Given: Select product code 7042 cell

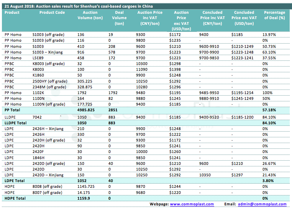Looking at the screenshot, I should [38, 116].
